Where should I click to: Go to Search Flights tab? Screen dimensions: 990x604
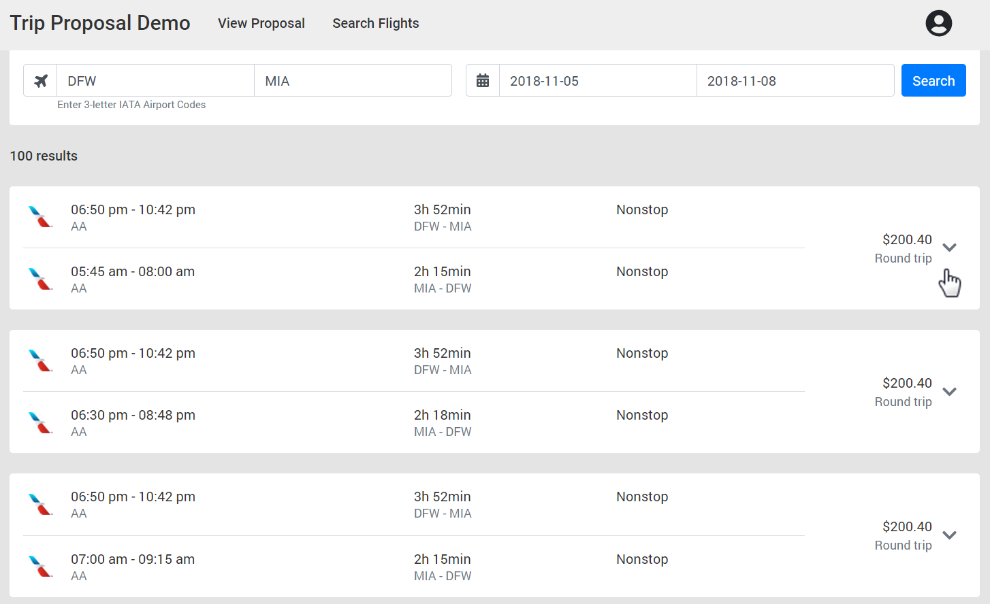[x=376, y=23]
